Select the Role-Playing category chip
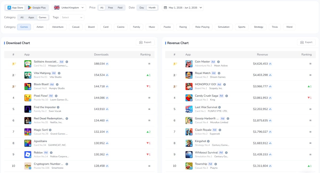This screenshot has width=320, height=173. tap(202, 27)
